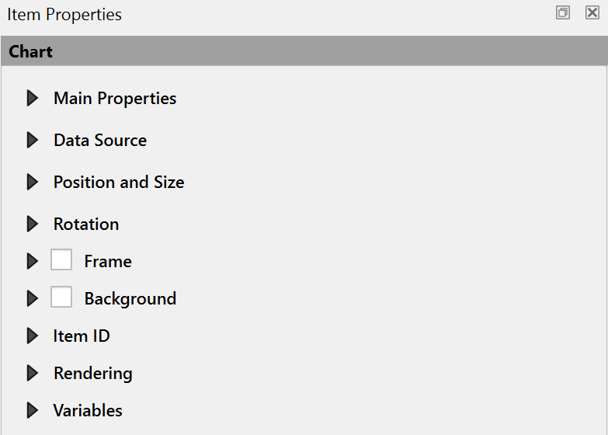The height and width of the screenshot is (435, 608).
Task: Click the Rotation section label
Action: tap(86, 224)
